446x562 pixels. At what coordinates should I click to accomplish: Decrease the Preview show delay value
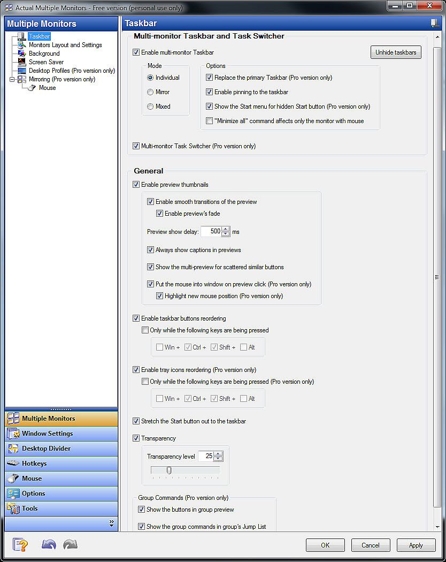[x=225, y=234]
